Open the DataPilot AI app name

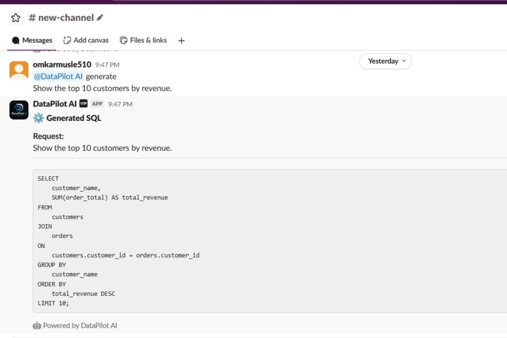[55, 104]
